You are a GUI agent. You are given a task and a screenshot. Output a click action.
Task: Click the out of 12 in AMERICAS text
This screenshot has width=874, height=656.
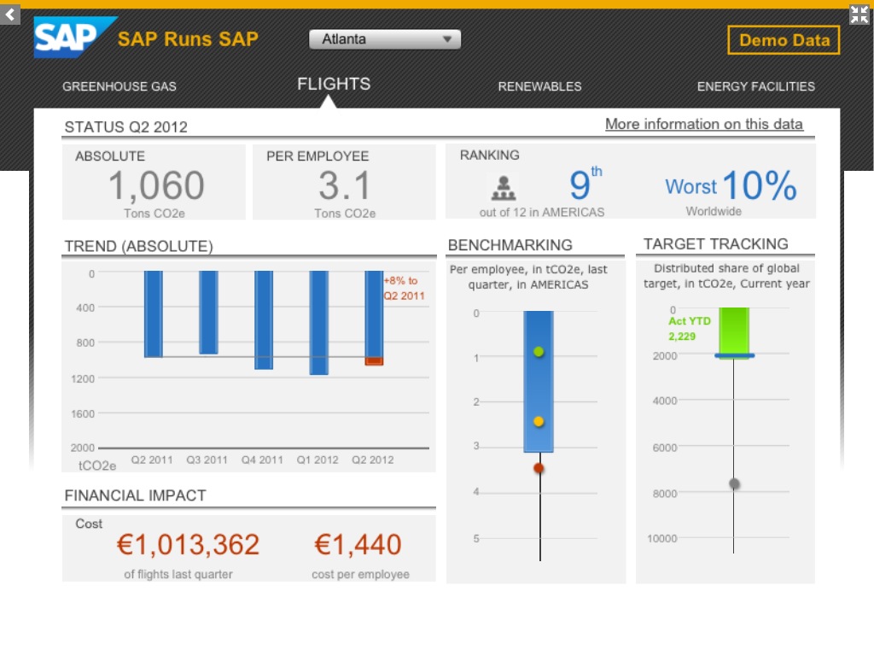pyautogui.click(x=542, y=212)
